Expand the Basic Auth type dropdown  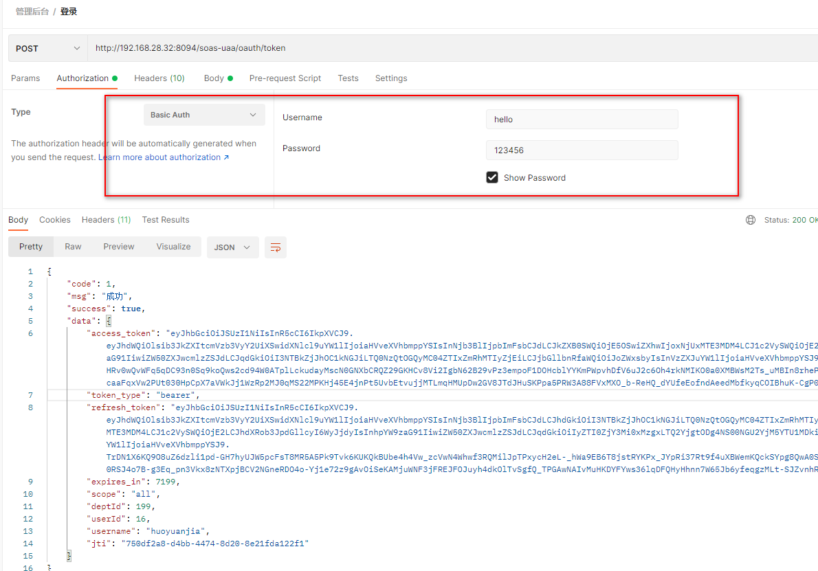coord(204,115)
